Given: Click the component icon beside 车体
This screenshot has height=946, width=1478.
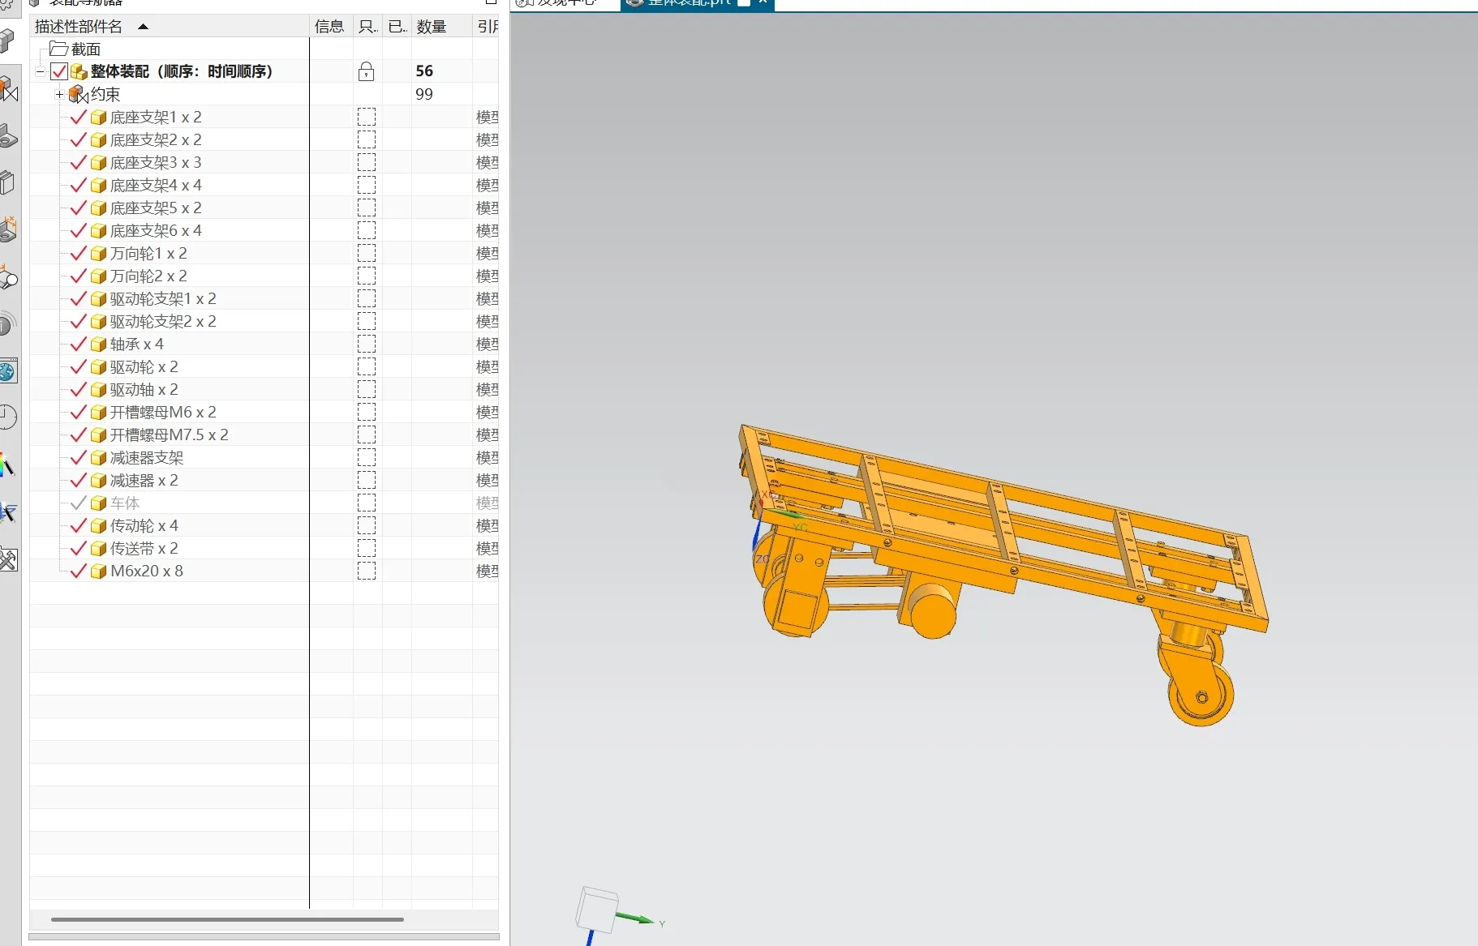Looking at the screenshot, I should point(98,503).
